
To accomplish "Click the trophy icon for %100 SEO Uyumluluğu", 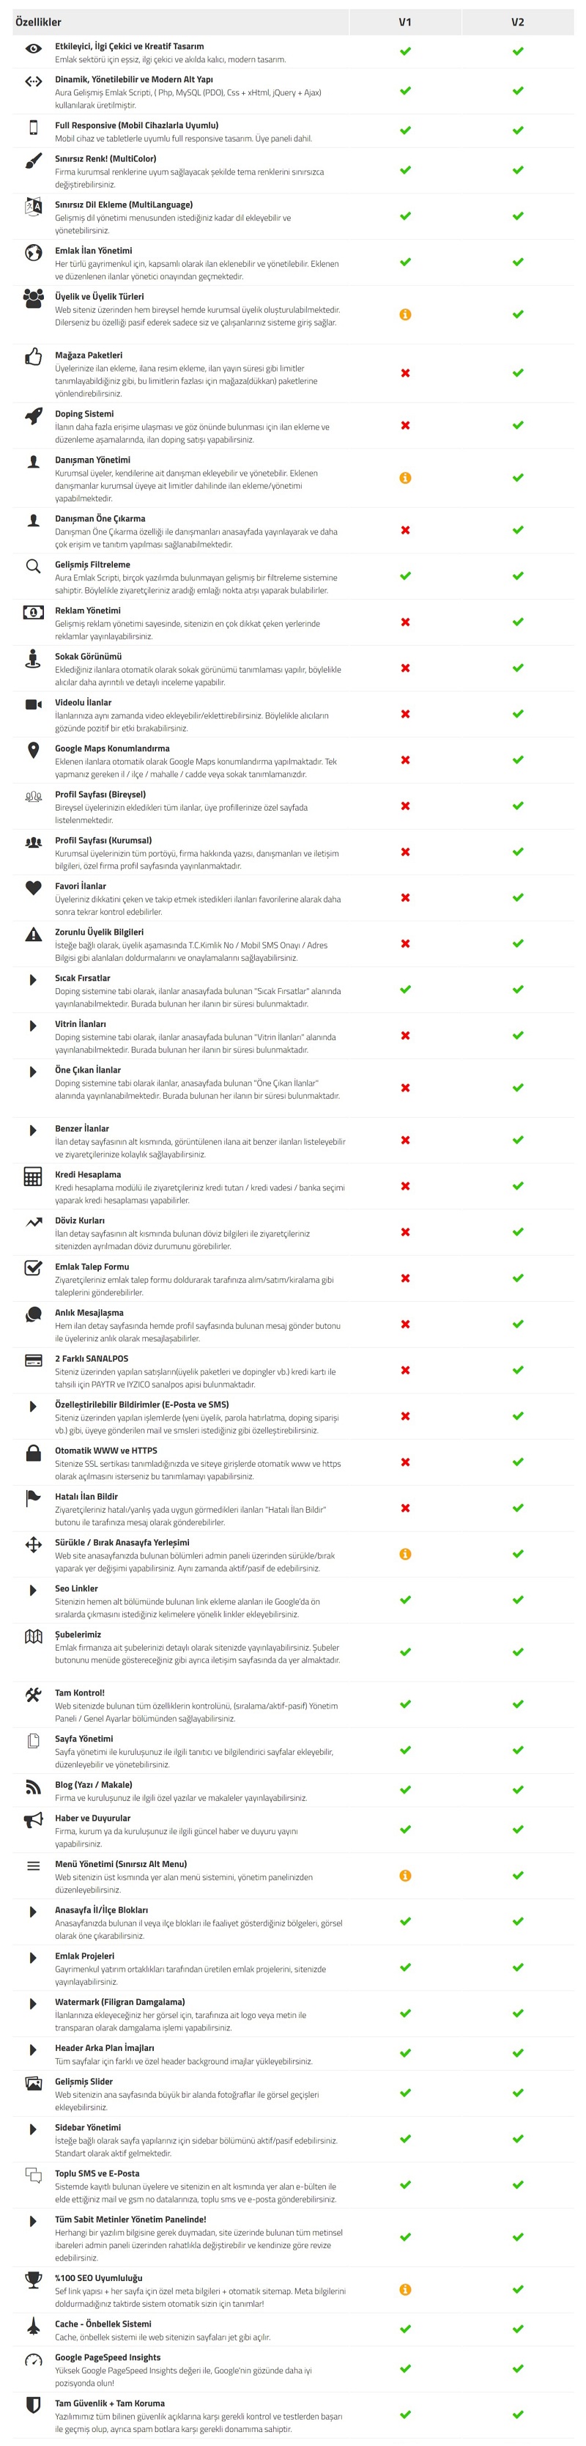I will point(33,2278).
